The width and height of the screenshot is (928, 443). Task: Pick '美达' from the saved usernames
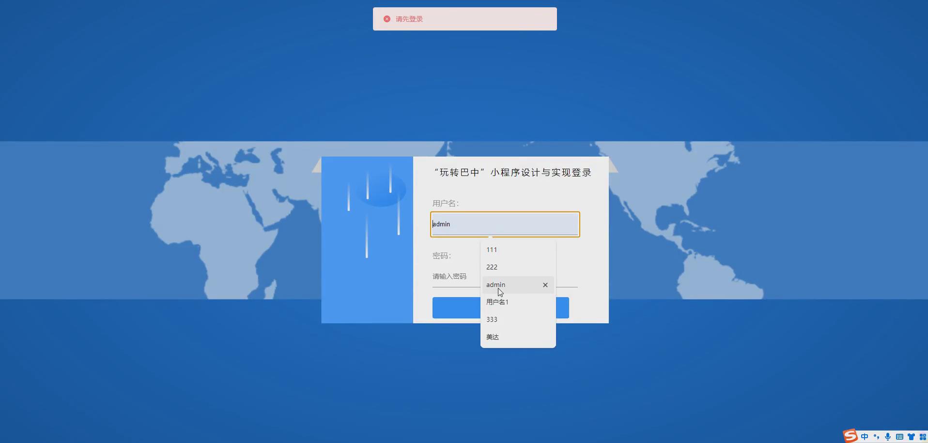click(x=492, y=337)
